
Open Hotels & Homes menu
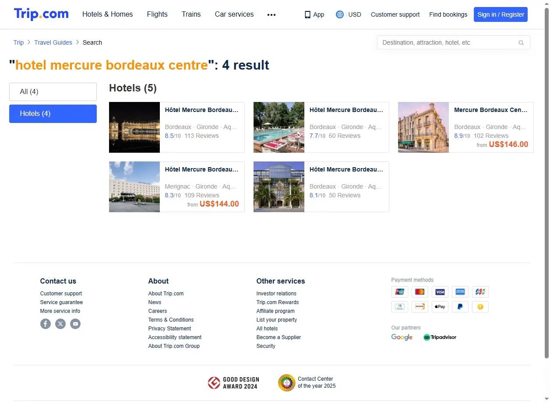point(108,14)
